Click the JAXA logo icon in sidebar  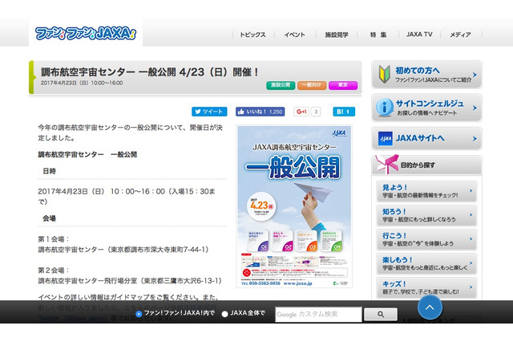tap(385, 139)
